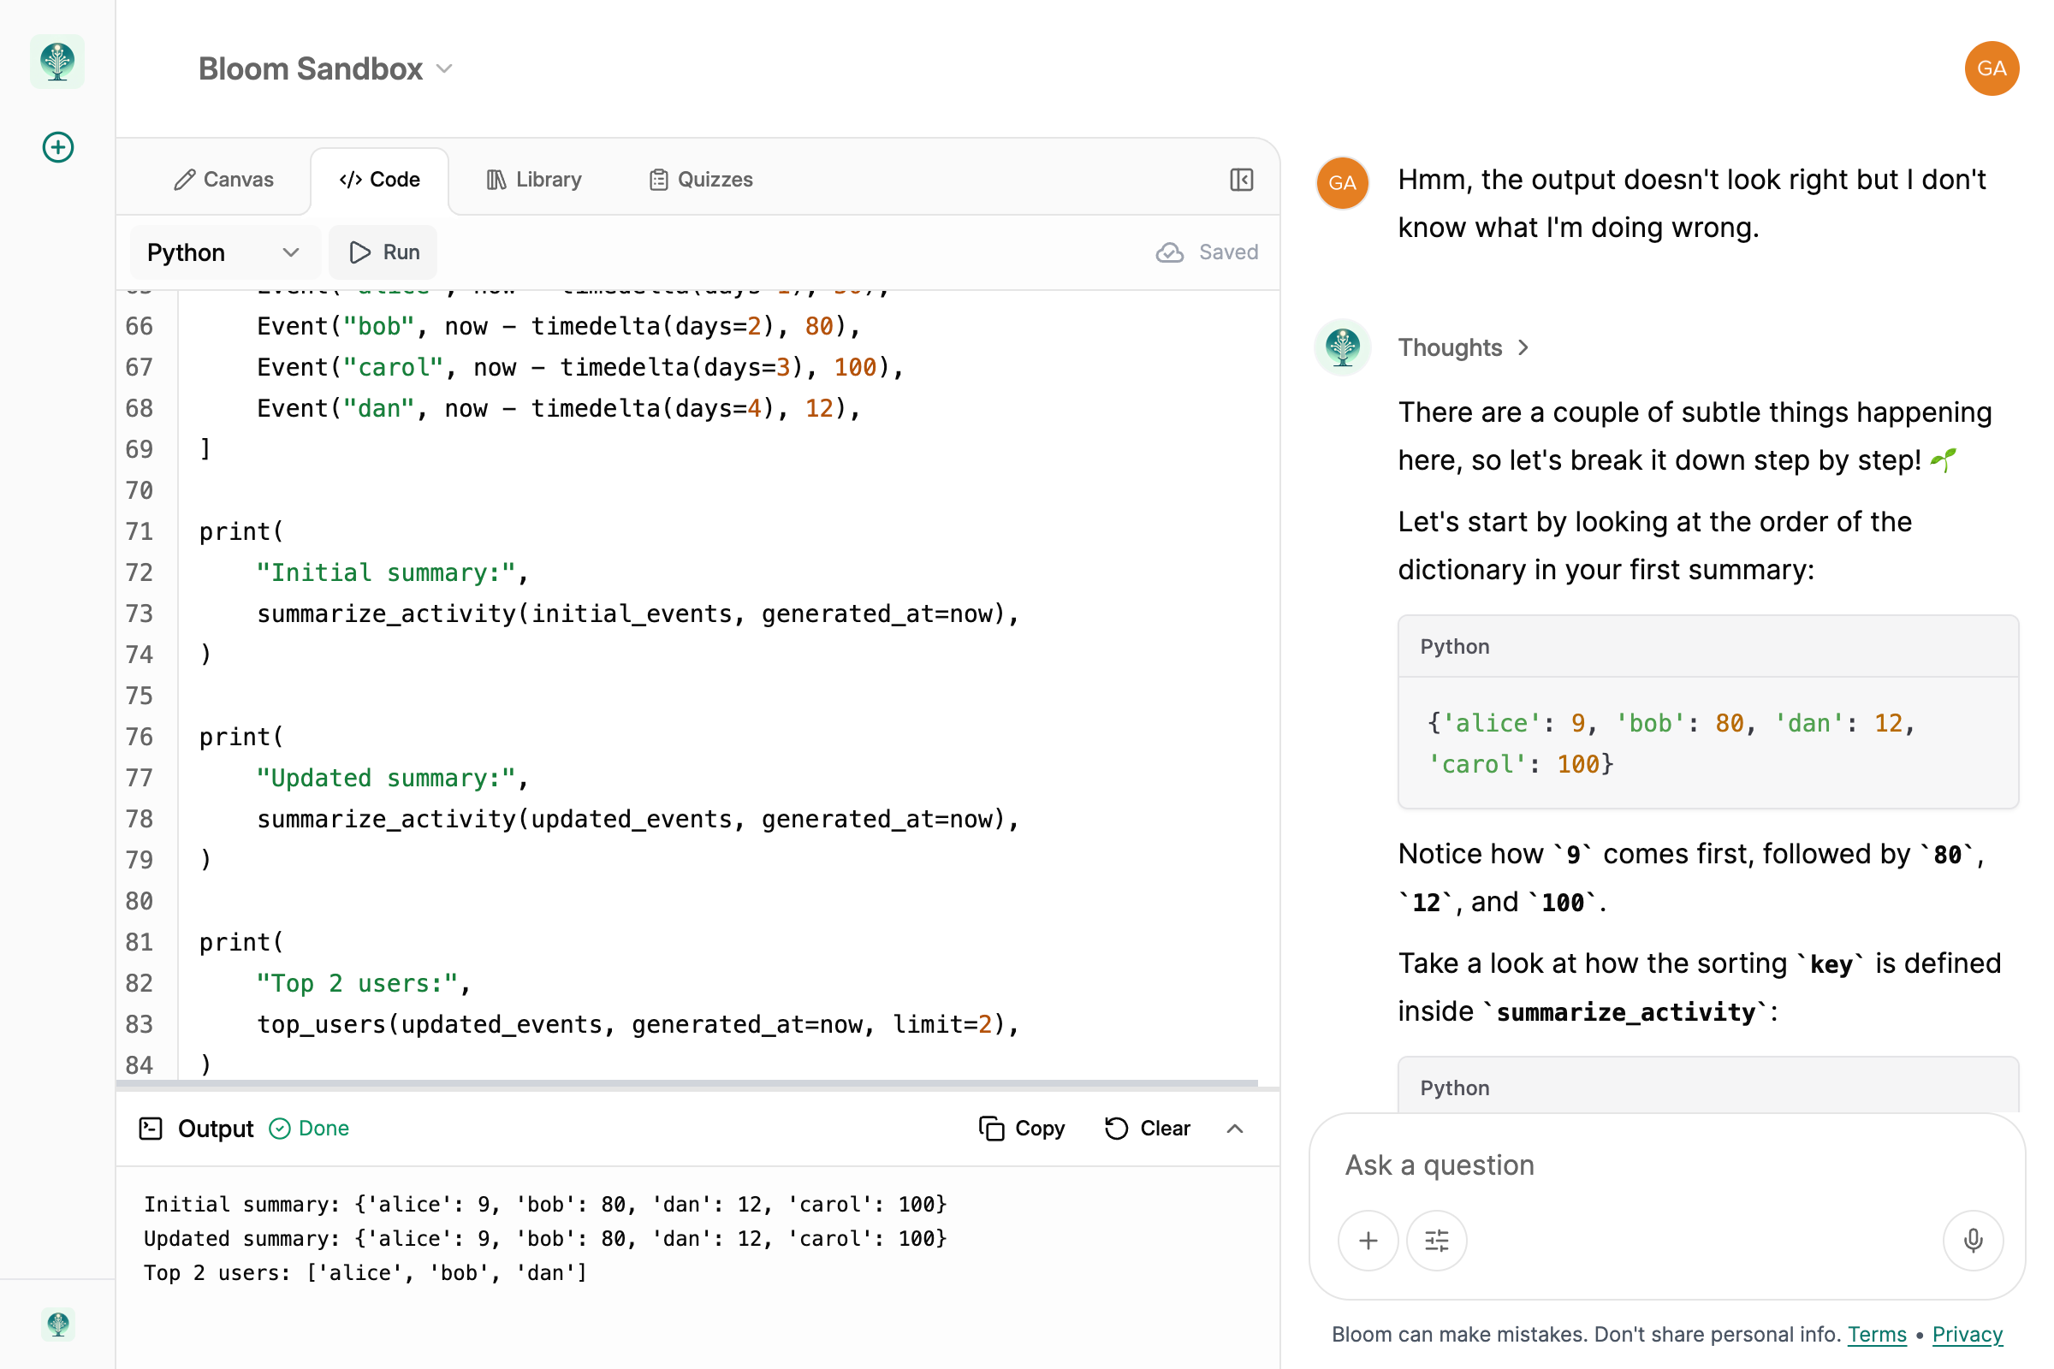Collapse the side panel with the panel icon
Viewport: 2054px width, 1369px height.
click(1241, 180)
